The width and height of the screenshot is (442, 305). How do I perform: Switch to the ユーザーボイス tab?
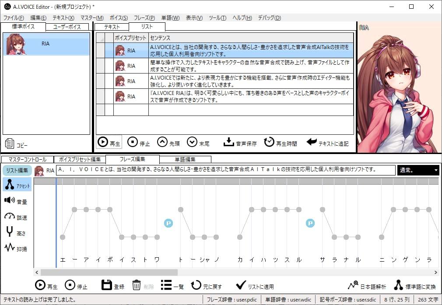(x=67, y=26)
